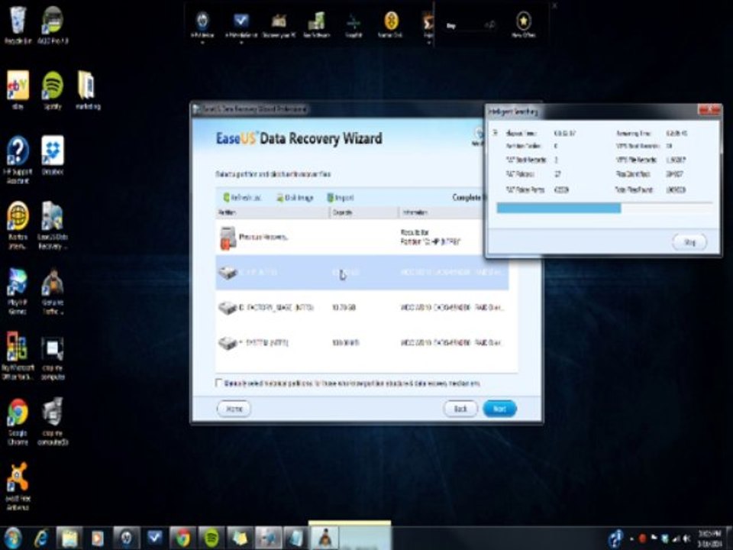This screenshot has width=733, height=550.
Task: Click Stop in Intelligent Searching dialog
Action: point(689,242)
